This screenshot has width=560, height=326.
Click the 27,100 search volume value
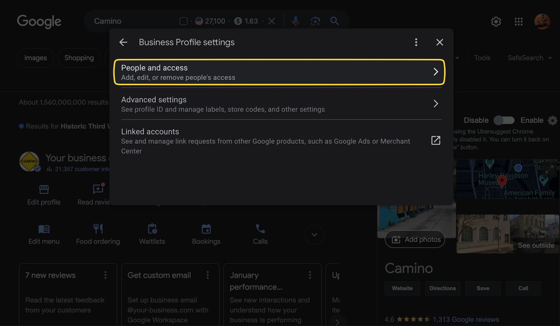click(215, 21)
